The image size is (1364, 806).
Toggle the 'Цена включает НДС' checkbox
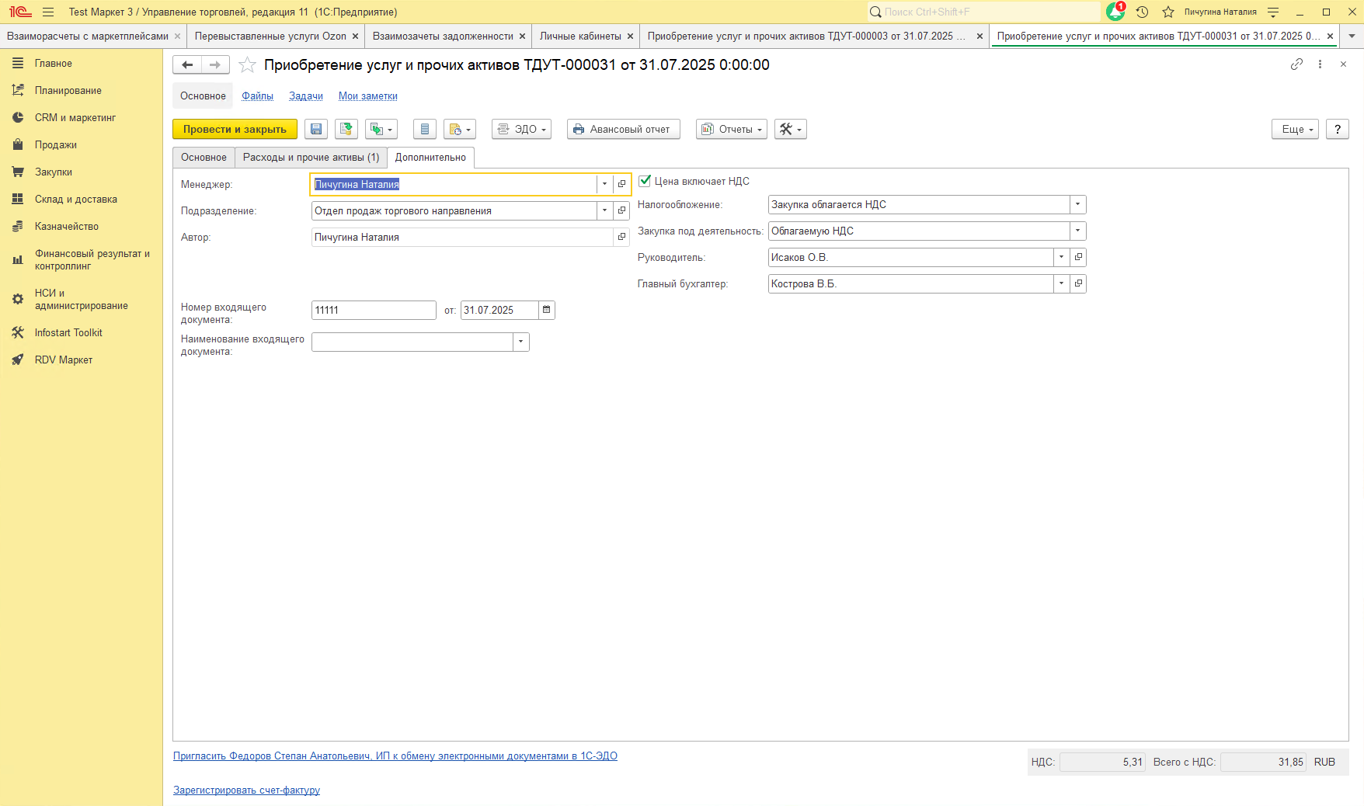click(x=645, y=181)
